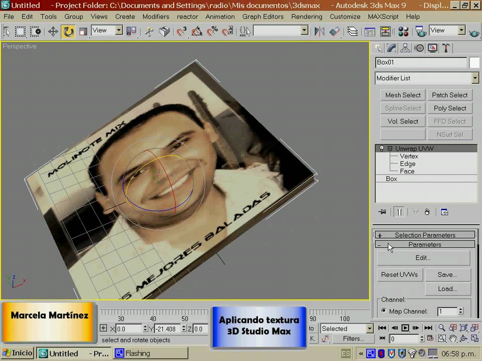Open the Mirror tool

pyautogui.click(x=319, y=31)
